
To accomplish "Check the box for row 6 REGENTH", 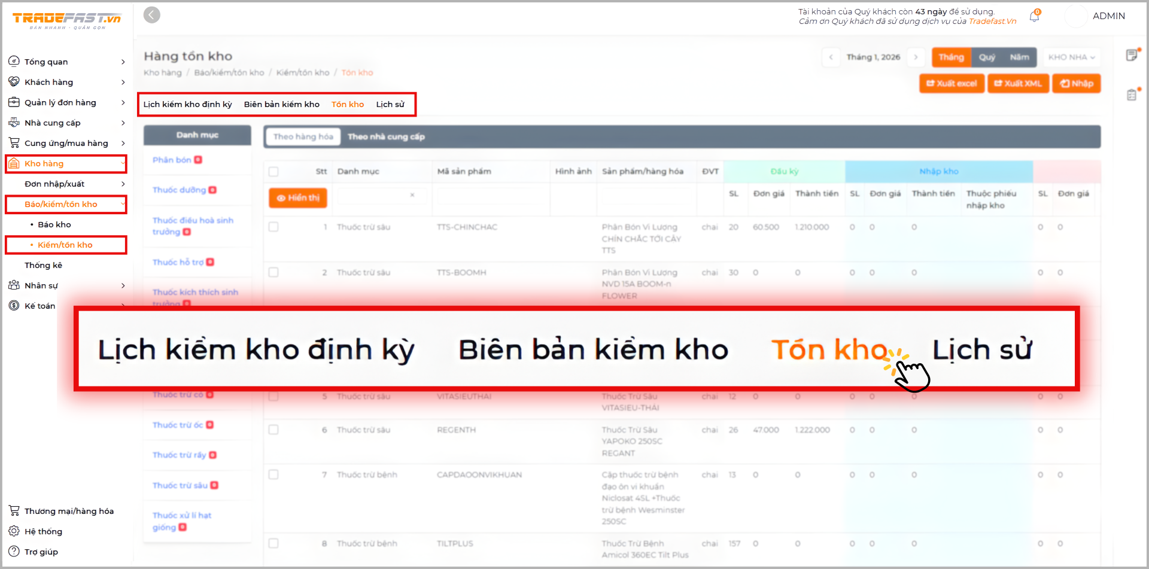I will 273,430.
